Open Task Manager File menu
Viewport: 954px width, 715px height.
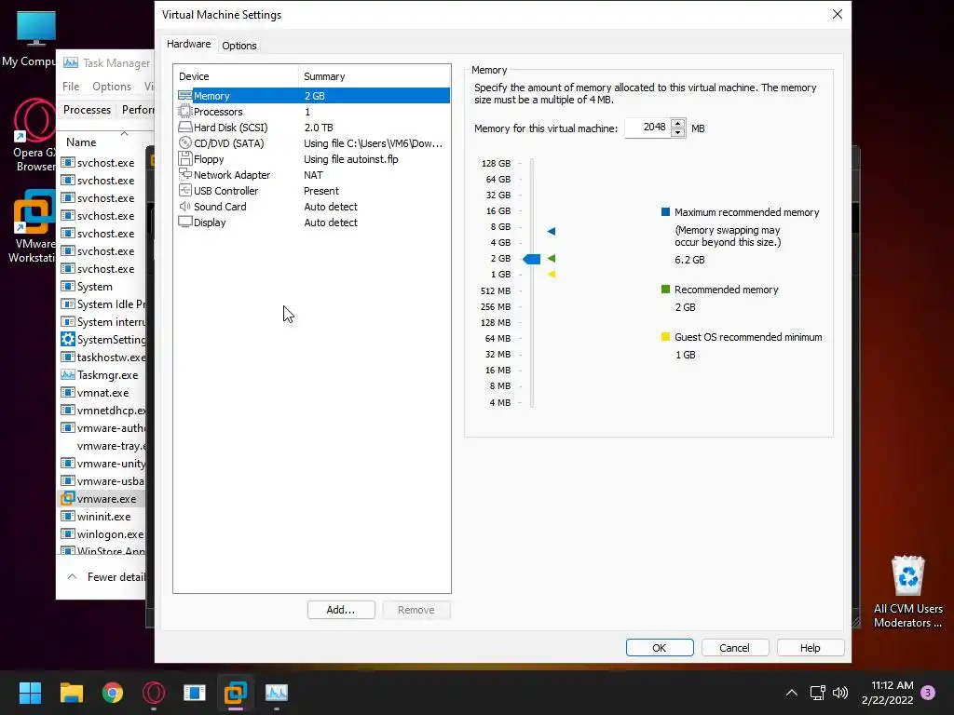[71, 87]
